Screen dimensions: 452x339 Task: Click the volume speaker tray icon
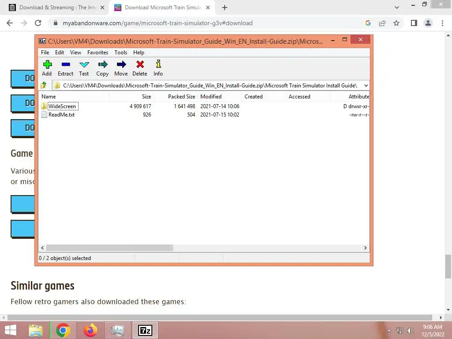click(x=411, y=330)
